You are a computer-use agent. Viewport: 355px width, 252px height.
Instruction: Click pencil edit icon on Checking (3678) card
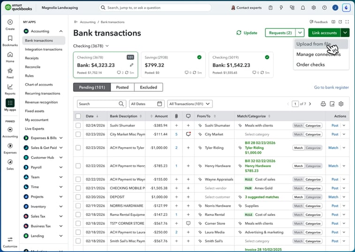pyautogui.click(x=132, y=65)
